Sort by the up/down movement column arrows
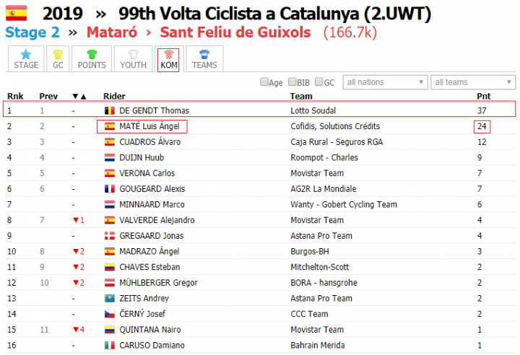520x355 pixels. [79, 96]
